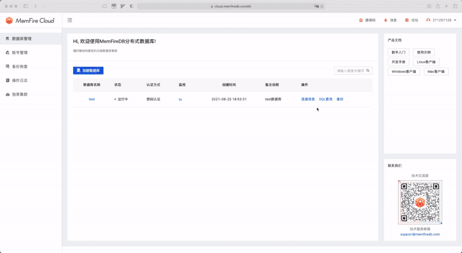Click the browser address bar
462x253 pixels.
[231, 6]
